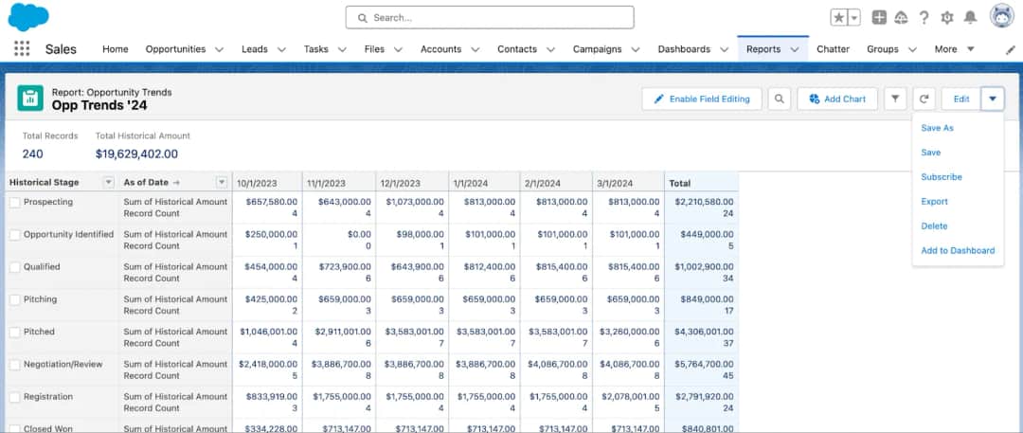Click the Trailhead guidance cloud icon
The image size is (1023, 433).
(902, 18)
